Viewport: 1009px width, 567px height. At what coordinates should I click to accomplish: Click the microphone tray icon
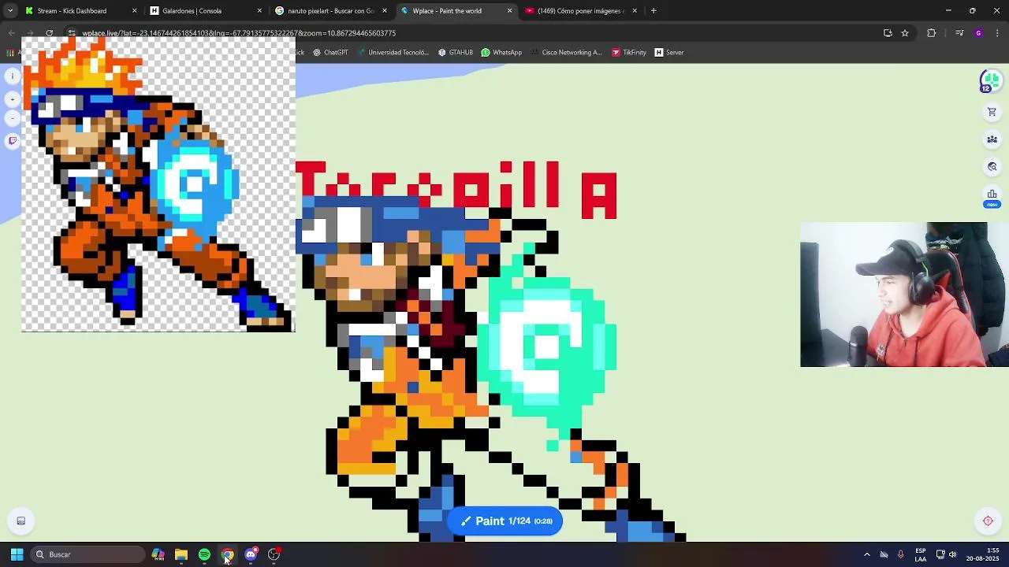click(900, 554)
